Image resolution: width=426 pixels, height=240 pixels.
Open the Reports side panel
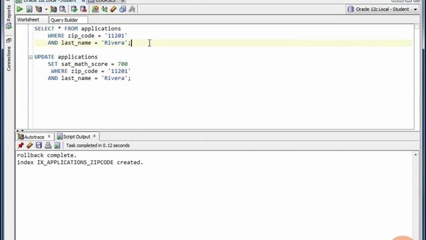click(x=9, y=17)
